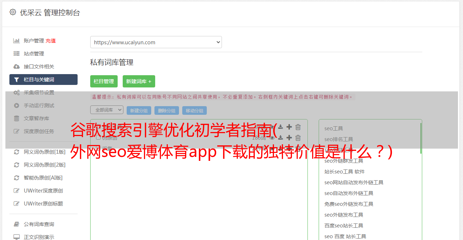Click the refresh icon for 同义词伪原创[1版]

17,152
